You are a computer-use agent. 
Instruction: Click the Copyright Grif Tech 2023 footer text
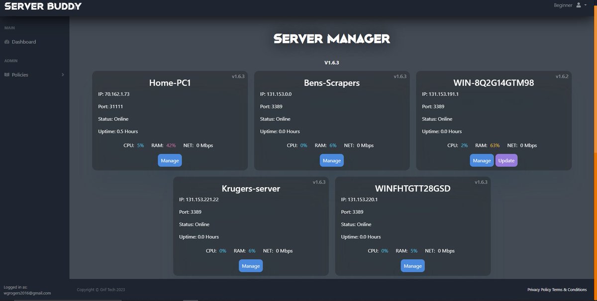(100, 290)
